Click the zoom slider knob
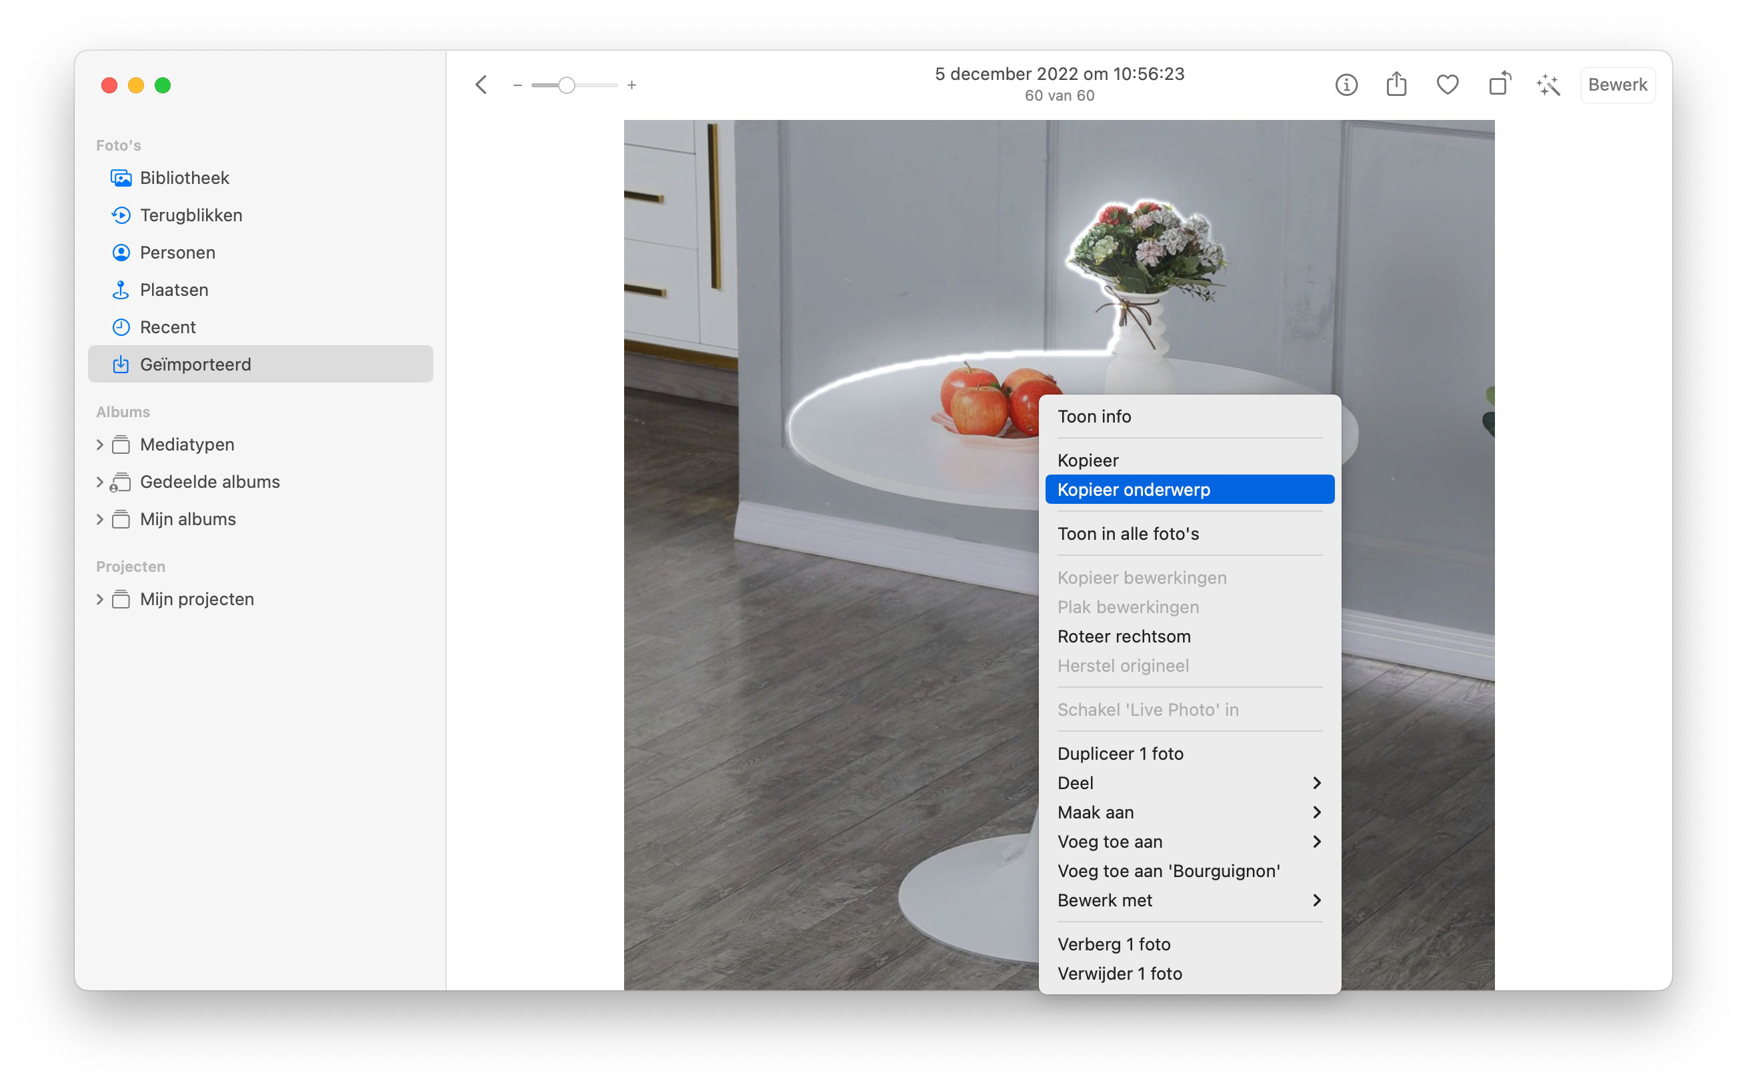 [x=567, y=85]
